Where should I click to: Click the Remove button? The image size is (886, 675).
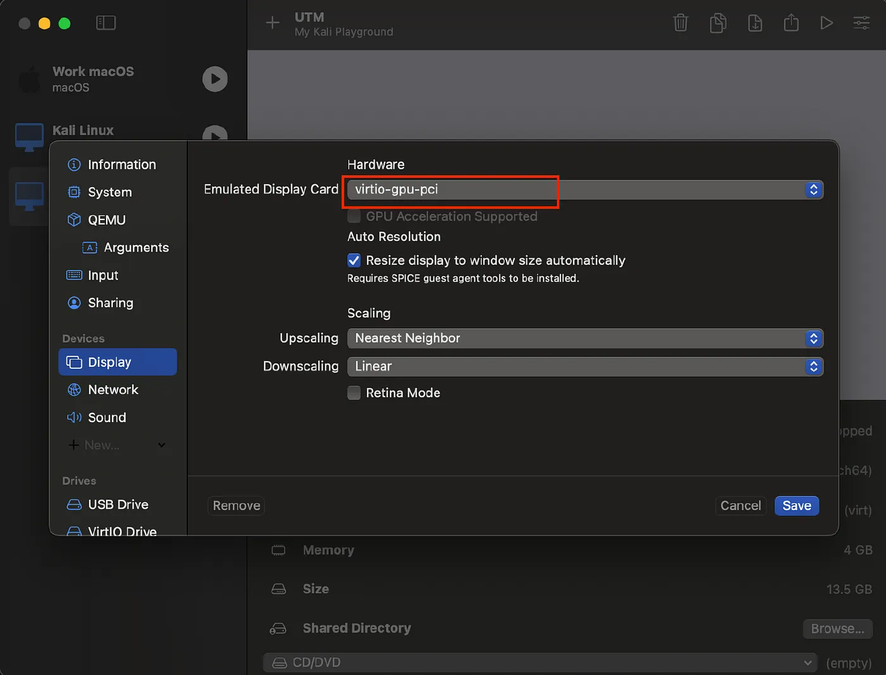236,506
